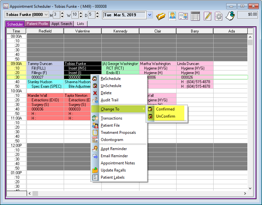Open the date picker dropdown arrow
Image resolution: width=262 pixels, height=205 pixels.
150,15
